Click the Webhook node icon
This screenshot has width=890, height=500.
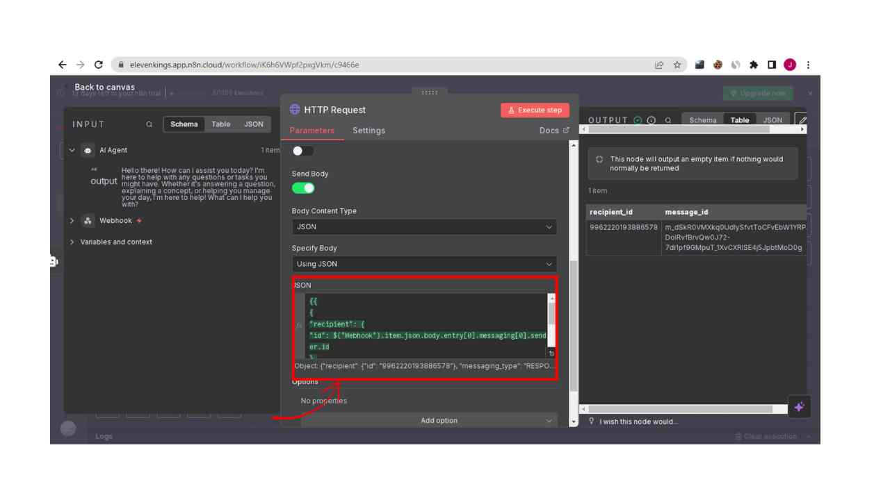88,221
